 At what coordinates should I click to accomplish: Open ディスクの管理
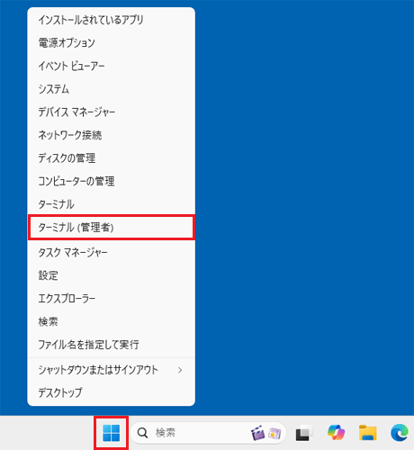click(112, 158)
